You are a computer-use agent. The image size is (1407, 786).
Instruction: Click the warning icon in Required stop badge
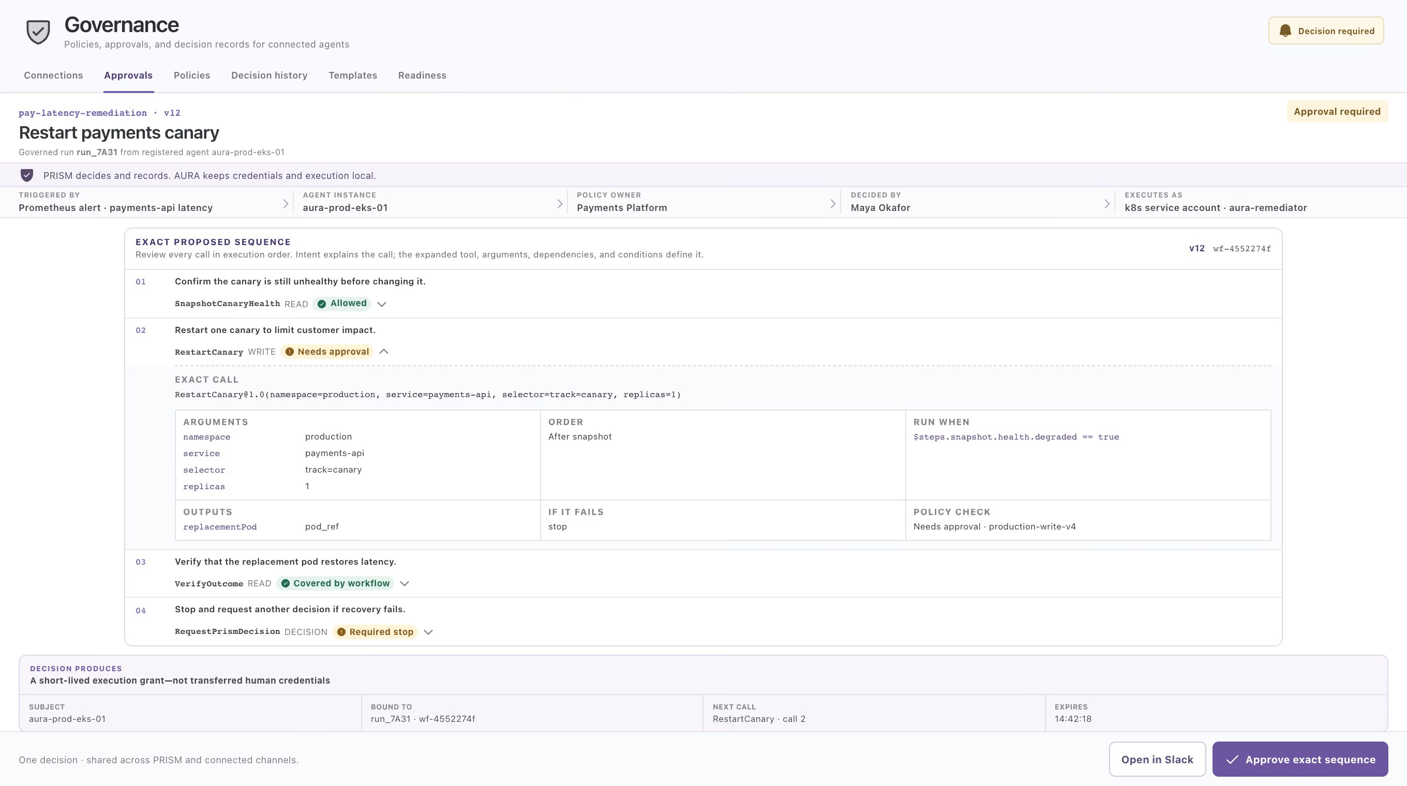pyautogui.click(x=341, y=632)
